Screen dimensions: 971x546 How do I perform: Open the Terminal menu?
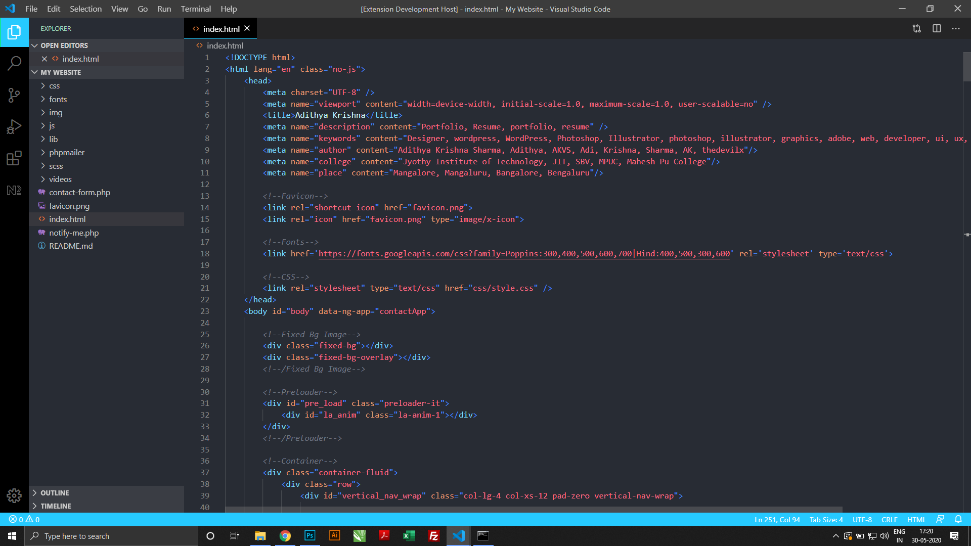[x=196, y=9]
